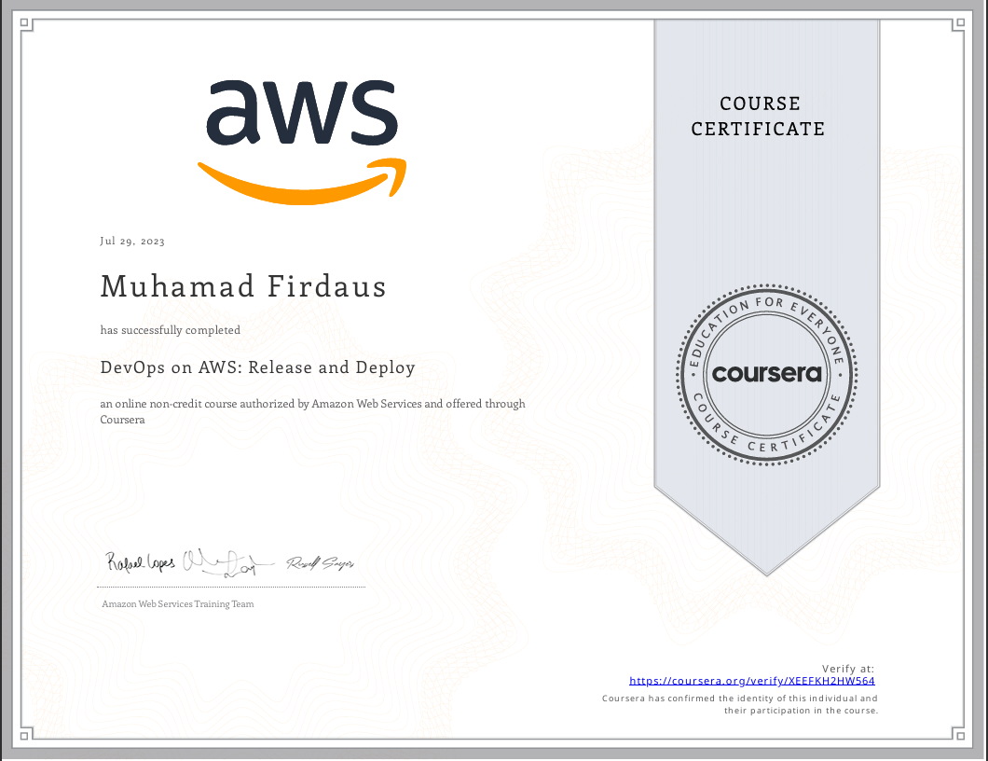Select the coursera wordmark inside the seal

(x=766, y=374)
